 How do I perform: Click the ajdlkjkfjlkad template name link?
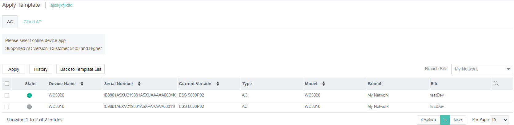tap(61, 5)
